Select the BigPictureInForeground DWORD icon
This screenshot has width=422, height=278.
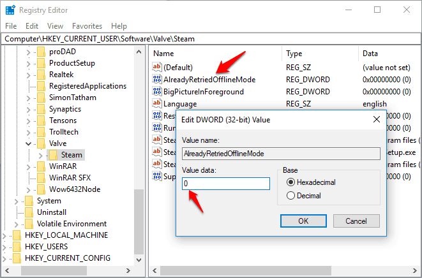pos(157,91)
